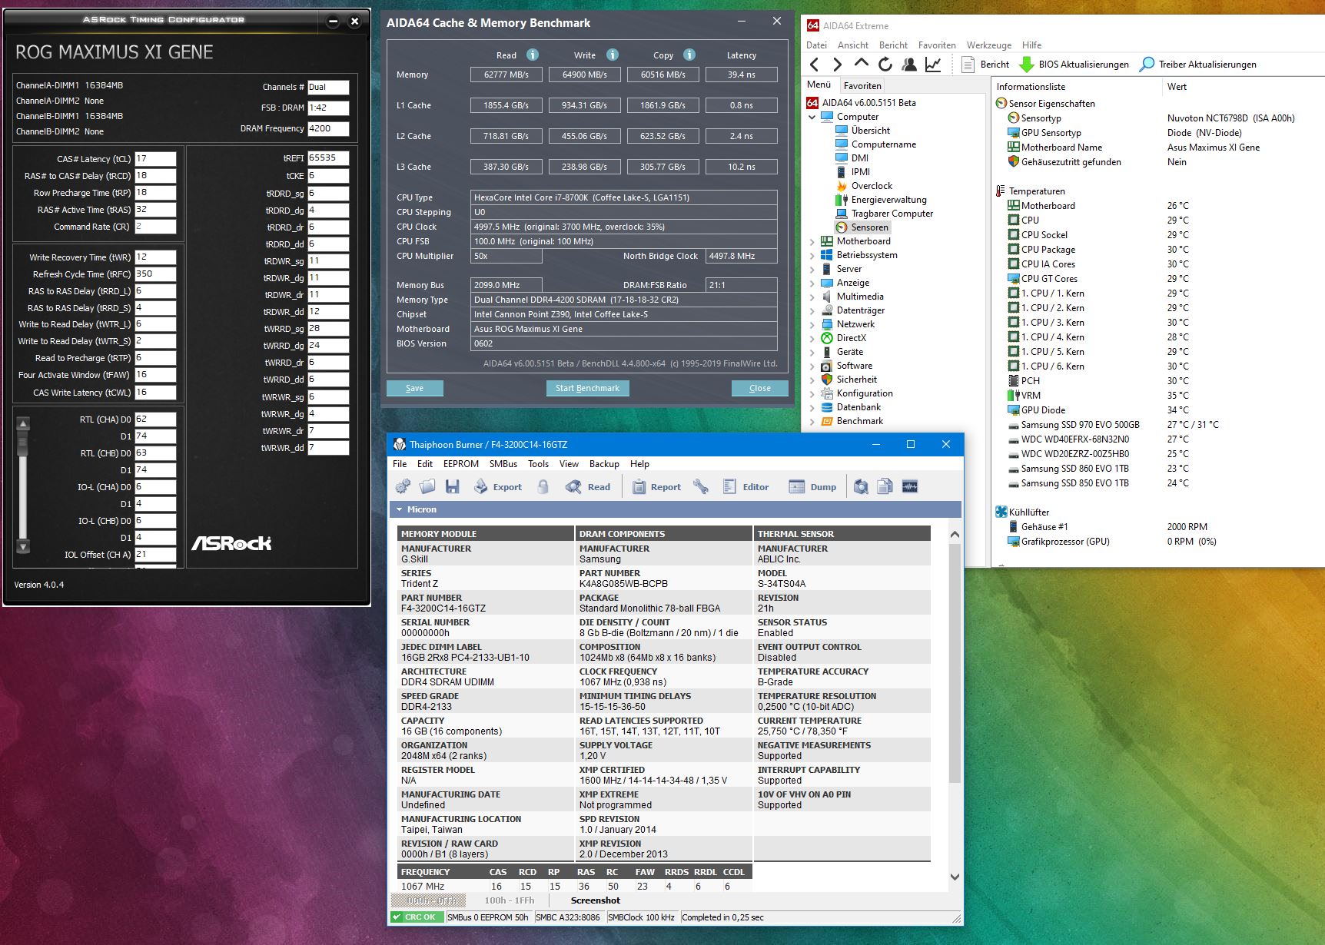Click the magnifier search icon after Dump

pyautogui.click(x=861, y=486)
